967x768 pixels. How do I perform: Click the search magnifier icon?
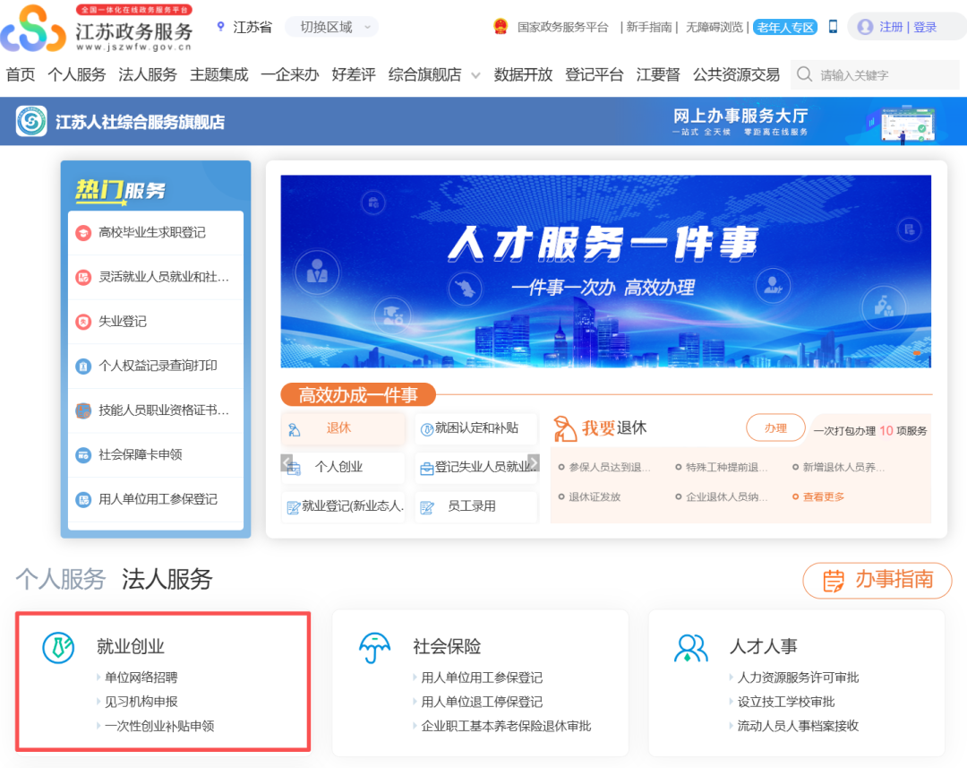[x=805, y=74]
